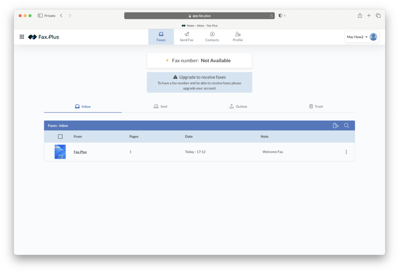Viewport: 399px width, 273px height.
Task: Click the Today - 17:12 date cell
Action: click(x=195, y=152)
